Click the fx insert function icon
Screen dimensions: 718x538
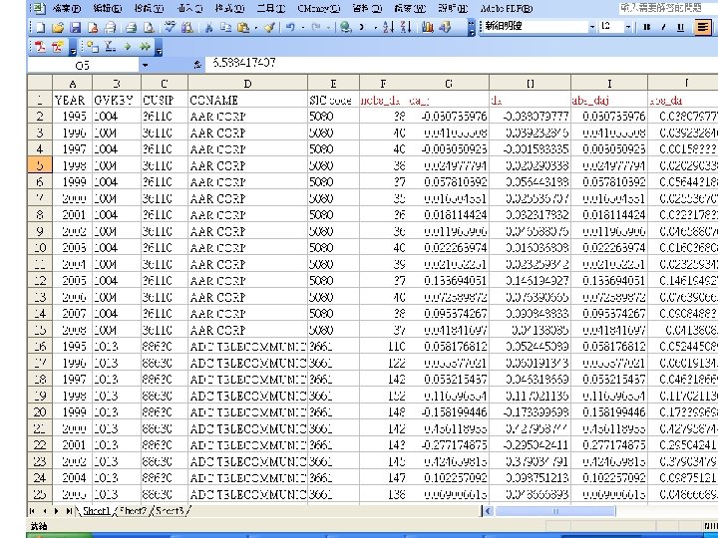[197, 66]
